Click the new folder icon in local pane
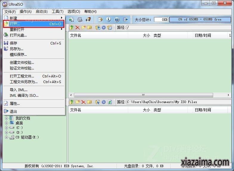Image resolution: width=234 pixels, height=171 pixels. [x=78, y=102]
